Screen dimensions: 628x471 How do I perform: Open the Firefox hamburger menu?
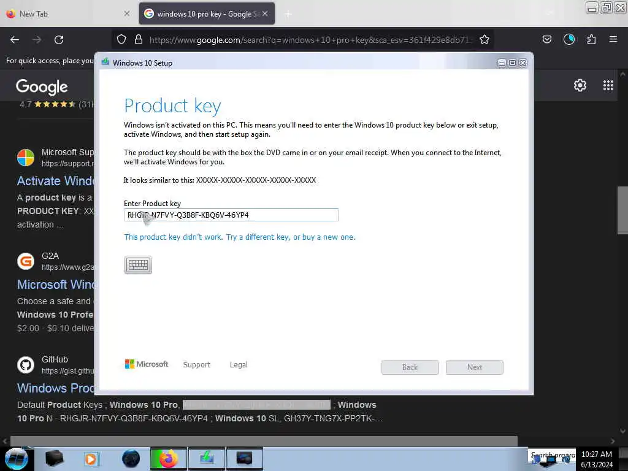pos(613,39)
